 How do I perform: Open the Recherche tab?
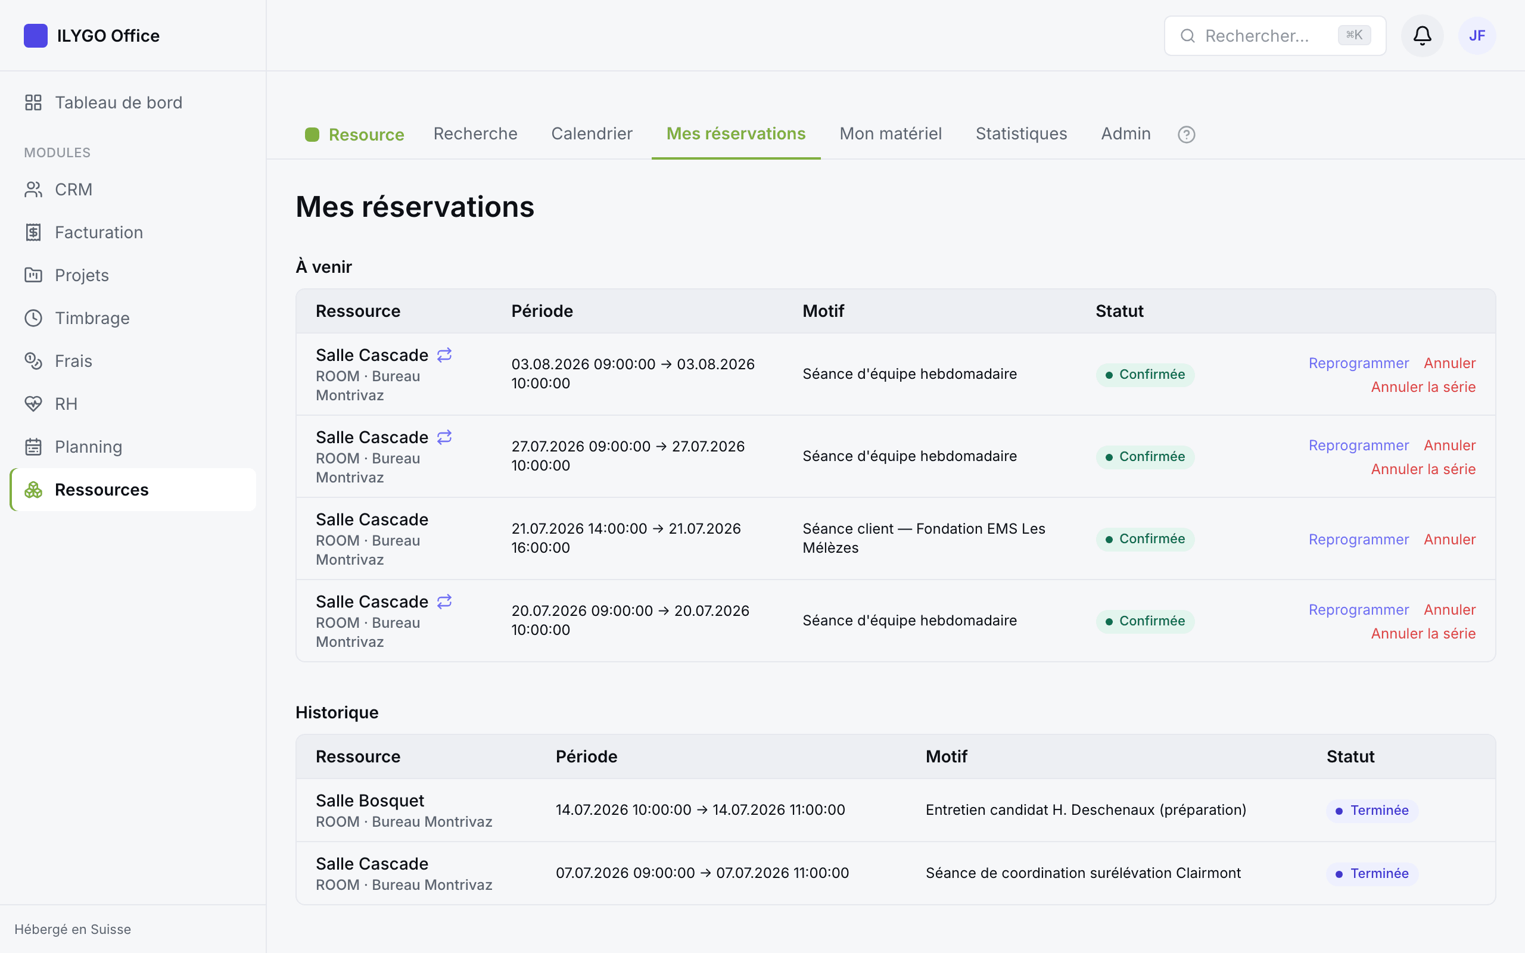coord(475,133)
